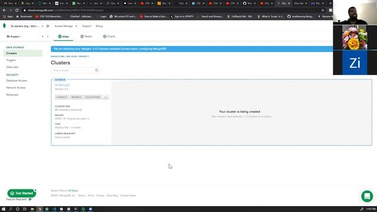Select Triggers in the sidebar
The height and width of the screenshot is (212, 377).
click(11, 60)
